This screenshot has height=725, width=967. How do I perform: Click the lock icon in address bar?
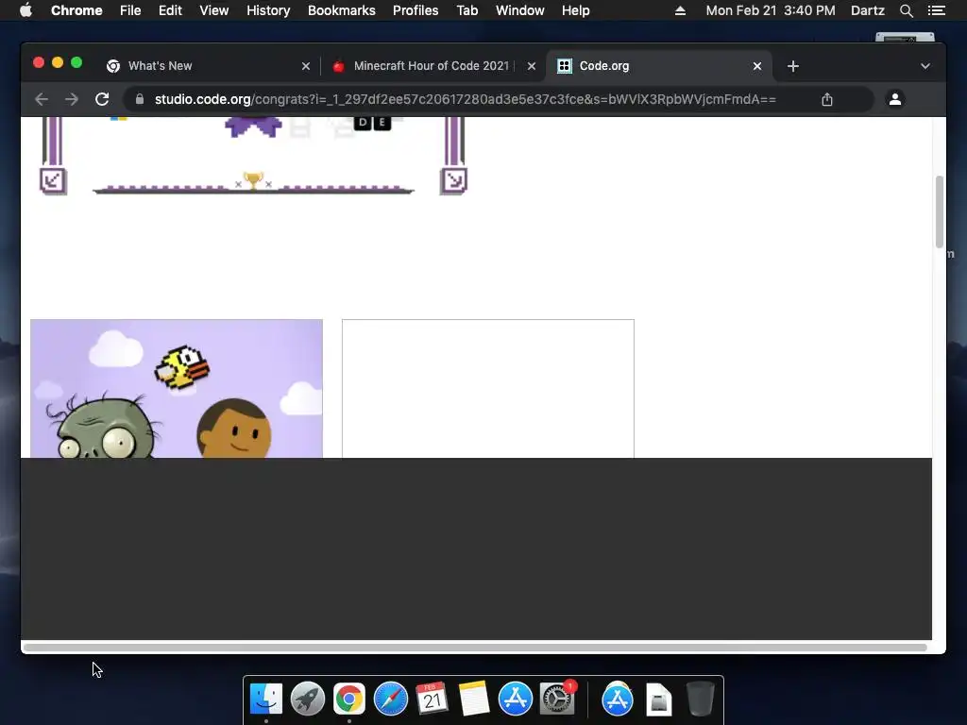pyautogui.click(x=140, y=99)
